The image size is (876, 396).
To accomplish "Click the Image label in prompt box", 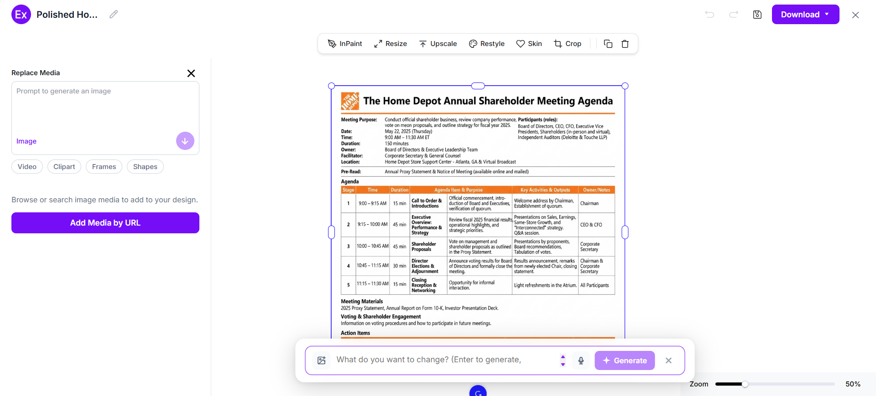I will click(x=26, y=141).
